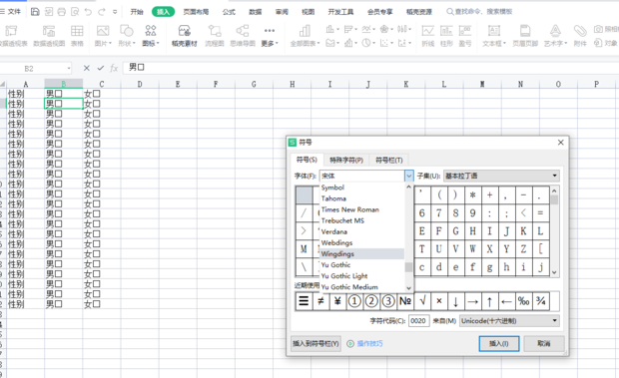619x378 pixels.
Task: Click the Print Preview icon
Action: pos(75,12)
